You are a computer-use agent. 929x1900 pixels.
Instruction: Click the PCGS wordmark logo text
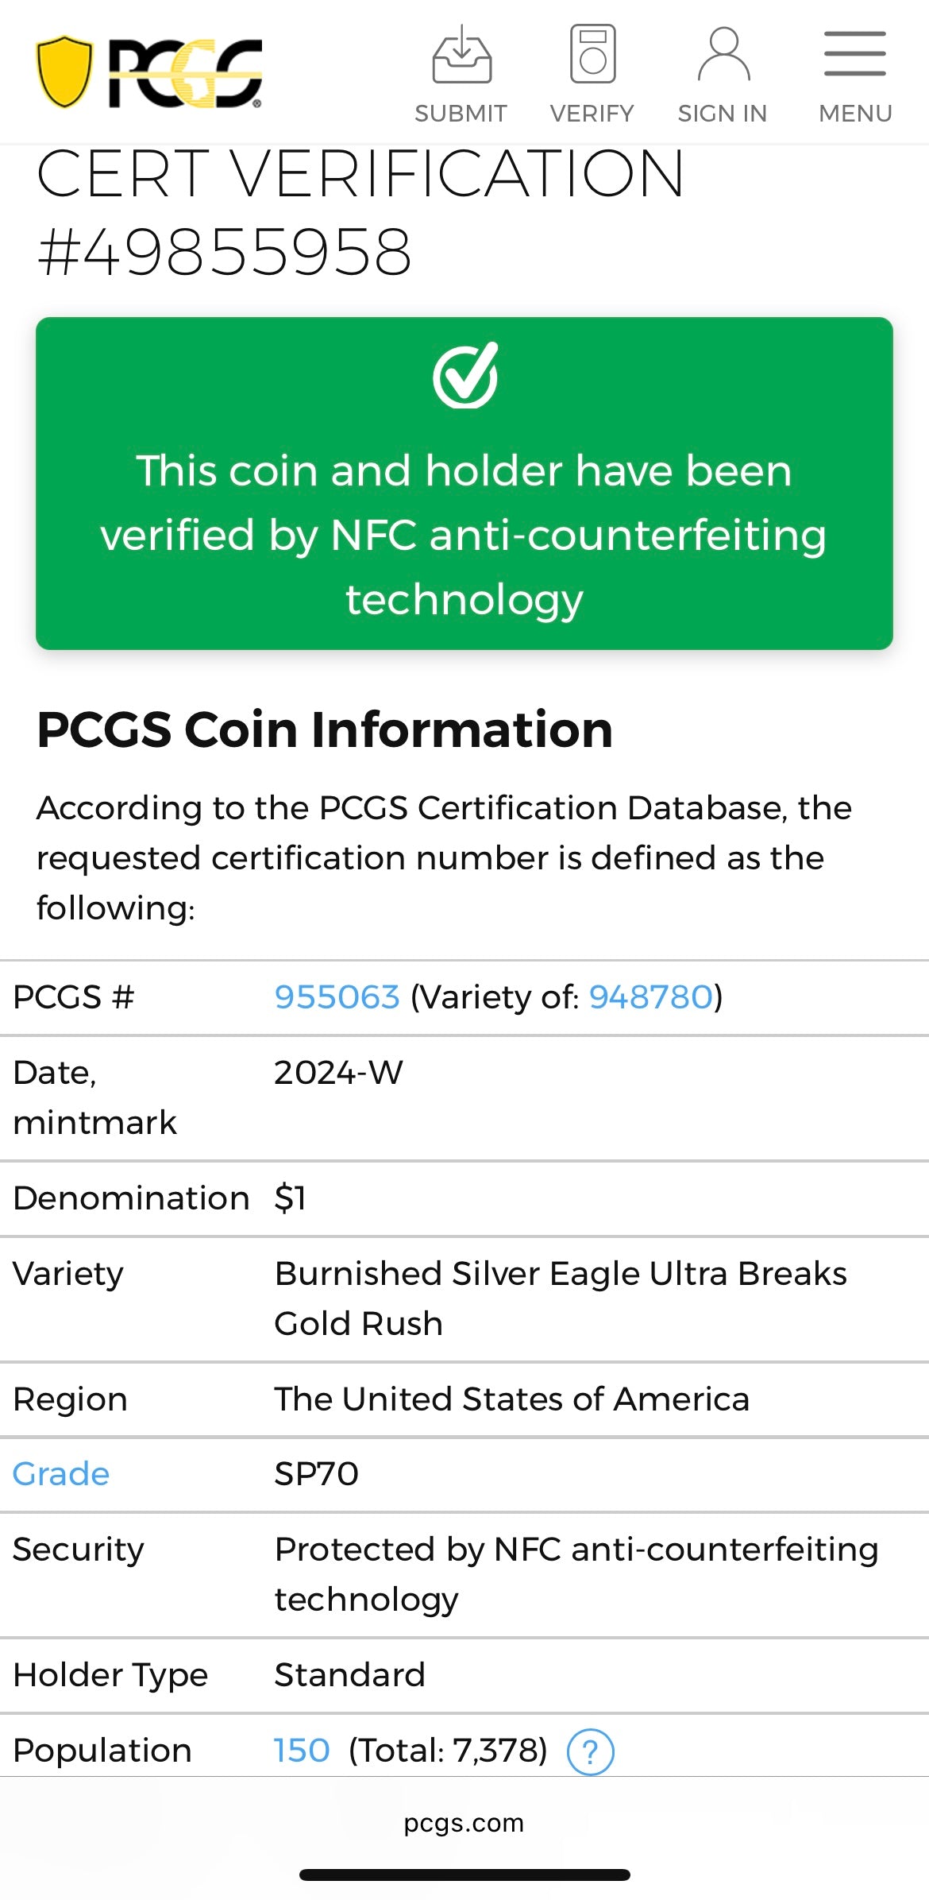(185, 73)
